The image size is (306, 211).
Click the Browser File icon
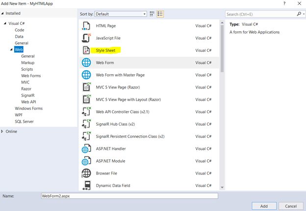pos(86,173)
